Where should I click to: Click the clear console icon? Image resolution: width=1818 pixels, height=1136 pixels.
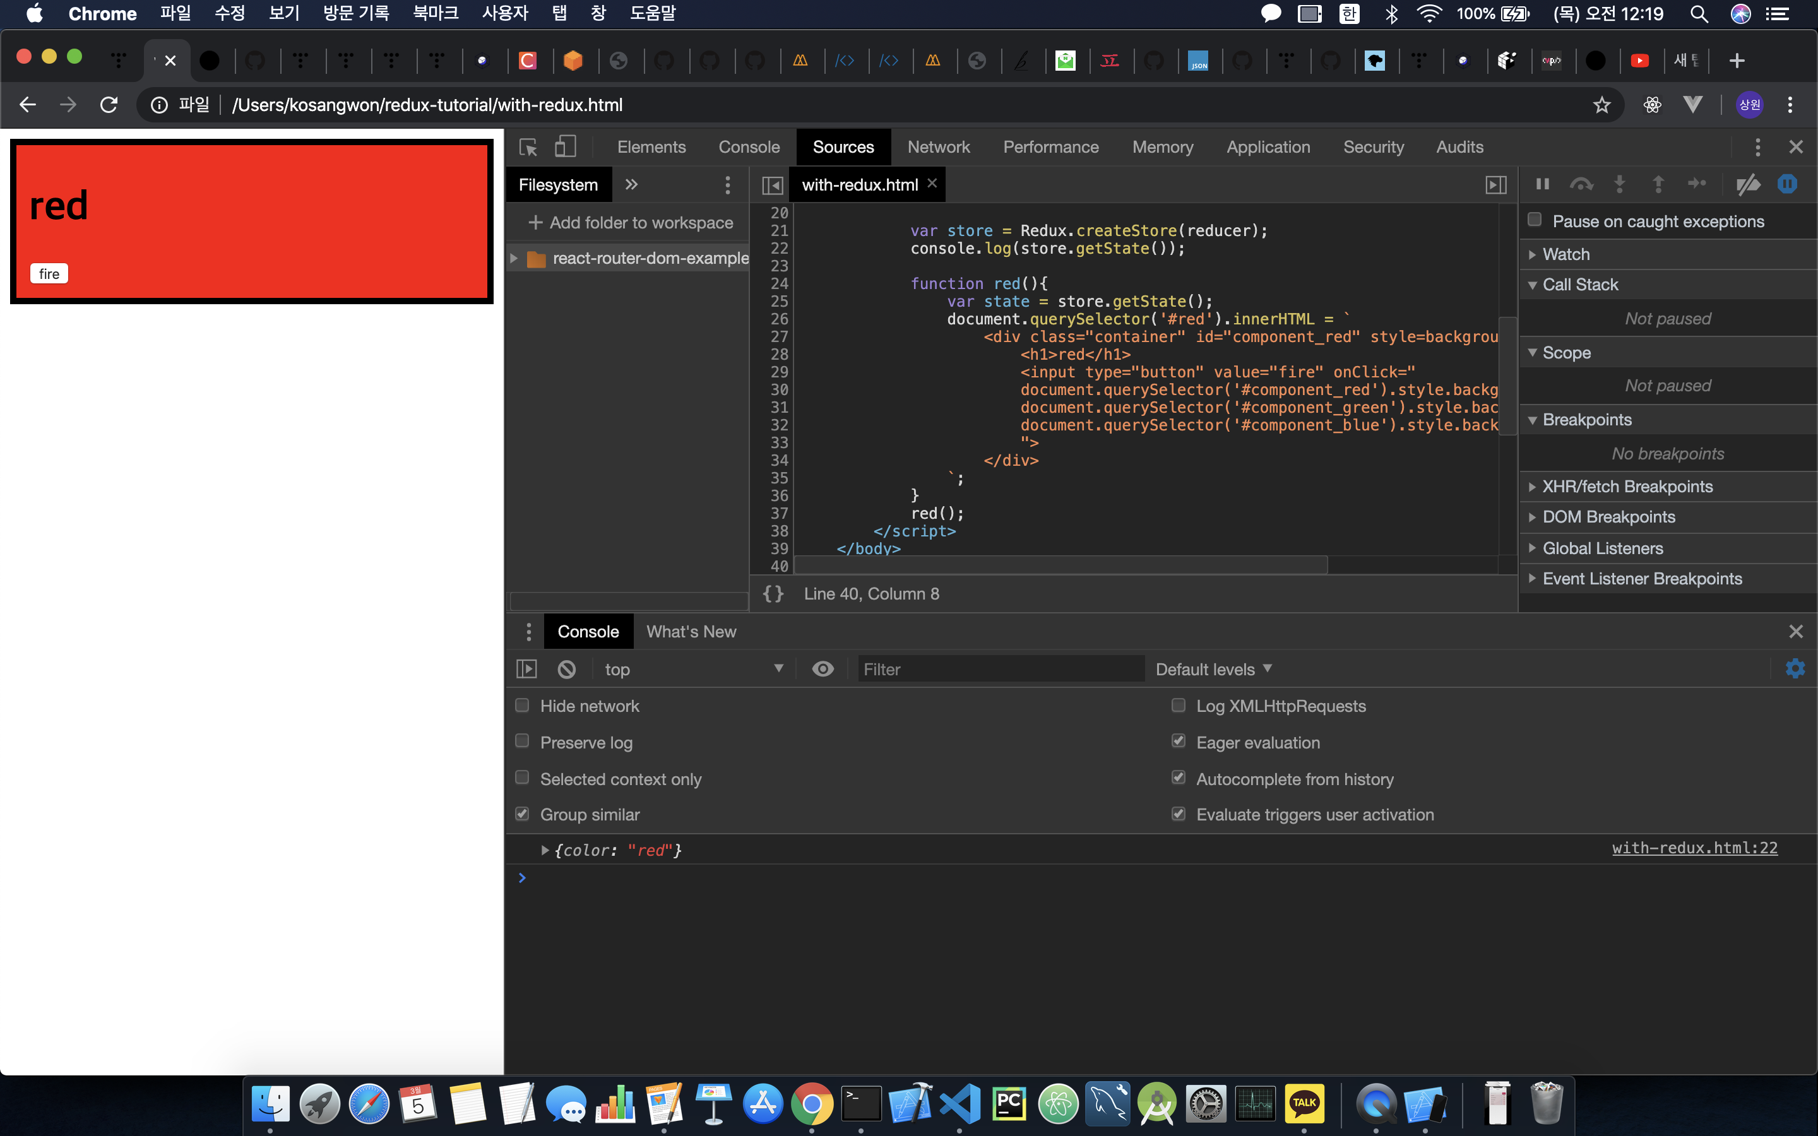click(566, 669)
